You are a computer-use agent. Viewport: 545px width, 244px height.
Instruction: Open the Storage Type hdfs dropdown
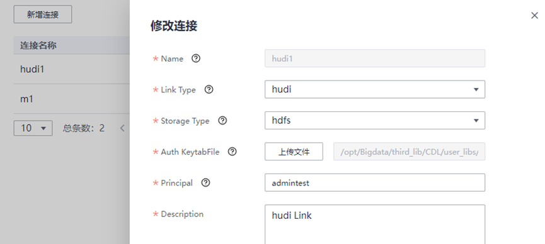click(375, 121)
